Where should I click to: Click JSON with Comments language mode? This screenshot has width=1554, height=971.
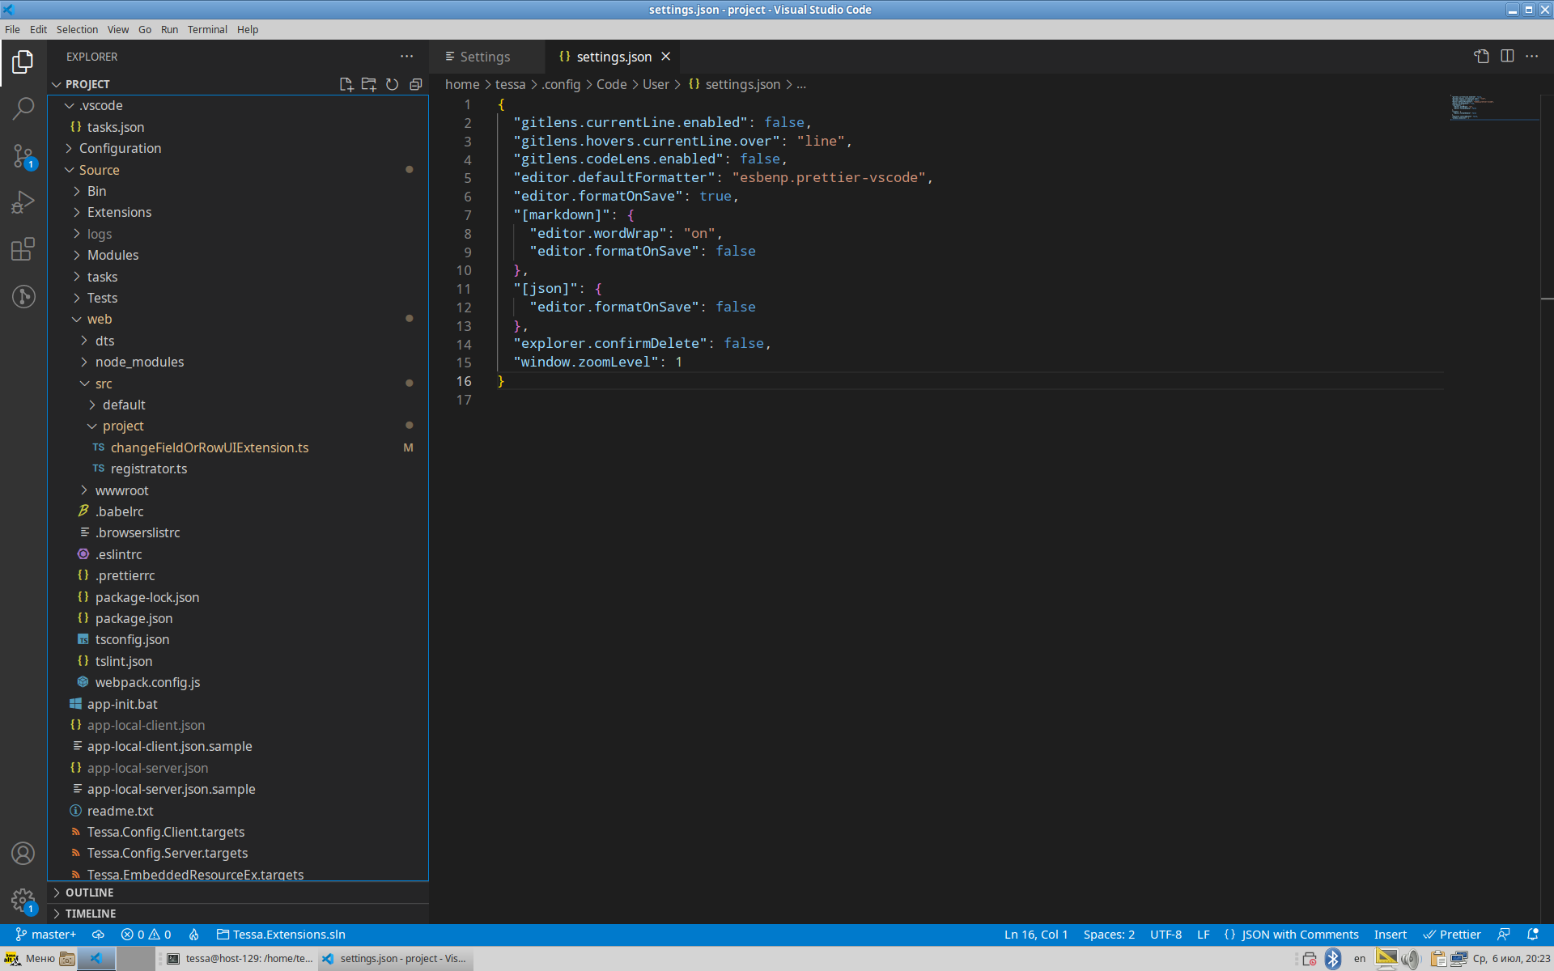pos(1299,935)
